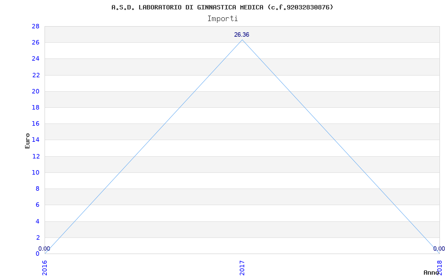Click the 6 y-axis tick label

(x=37, y=205)
